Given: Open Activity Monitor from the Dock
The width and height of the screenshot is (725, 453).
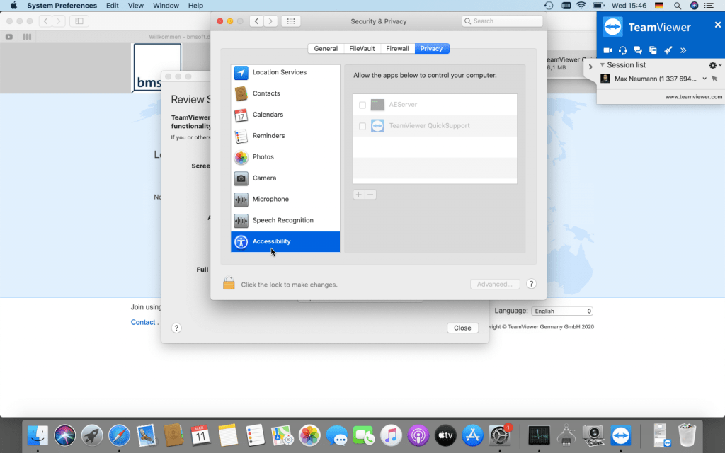Looking at the screenshot, I should click(539, 435).
